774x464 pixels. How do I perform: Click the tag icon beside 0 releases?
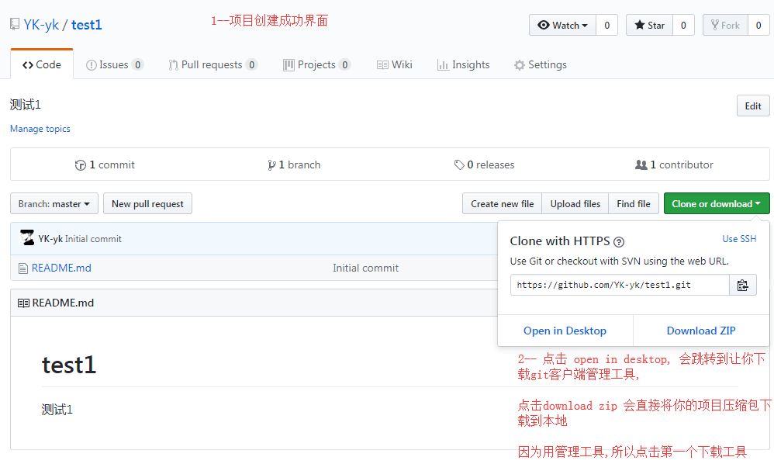[x=459, y=164]
